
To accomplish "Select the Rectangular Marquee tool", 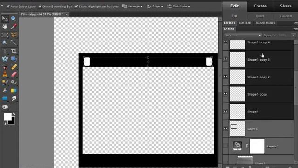I will (5, 35).
